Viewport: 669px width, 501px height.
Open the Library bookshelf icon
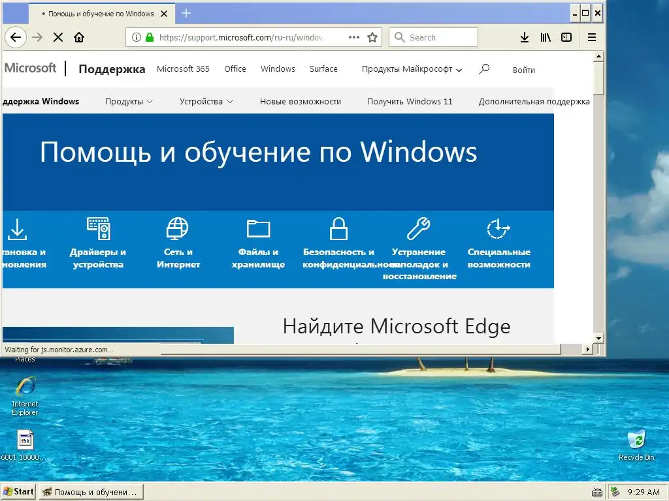click(x=546, y=37)
